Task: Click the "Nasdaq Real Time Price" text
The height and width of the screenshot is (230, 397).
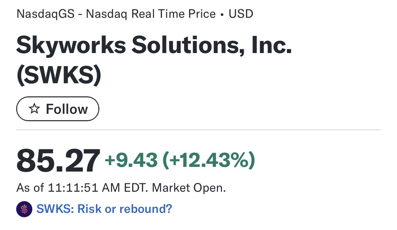Action: [x=151, y=14]
